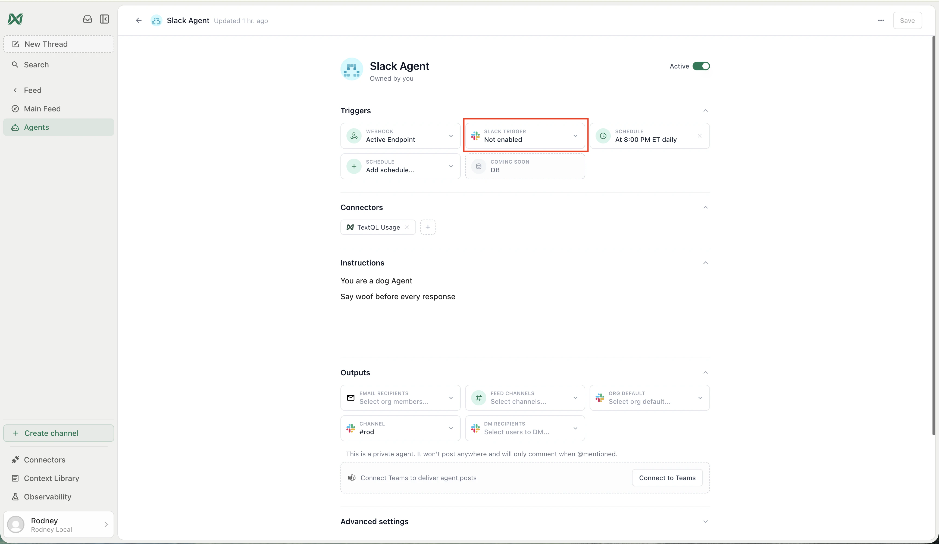Click the webhook icon in Triggers

point(354,136)
